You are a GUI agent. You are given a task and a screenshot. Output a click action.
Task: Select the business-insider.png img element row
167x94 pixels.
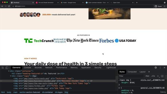click(x=58, y=81)
